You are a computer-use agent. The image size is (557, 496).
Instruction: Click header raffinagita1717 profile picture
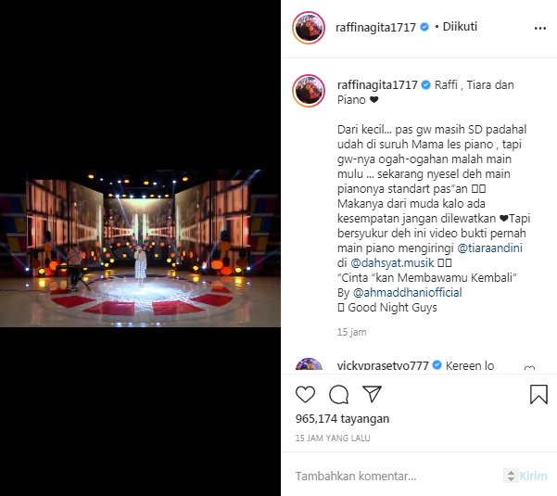pyautogui.click(x=309, y=28)
